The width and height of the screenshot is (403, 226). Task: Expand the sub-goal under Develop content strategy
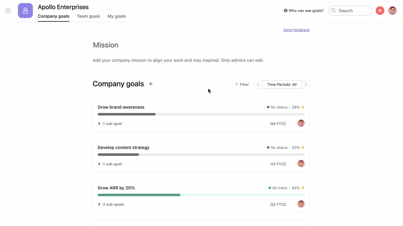99,164
